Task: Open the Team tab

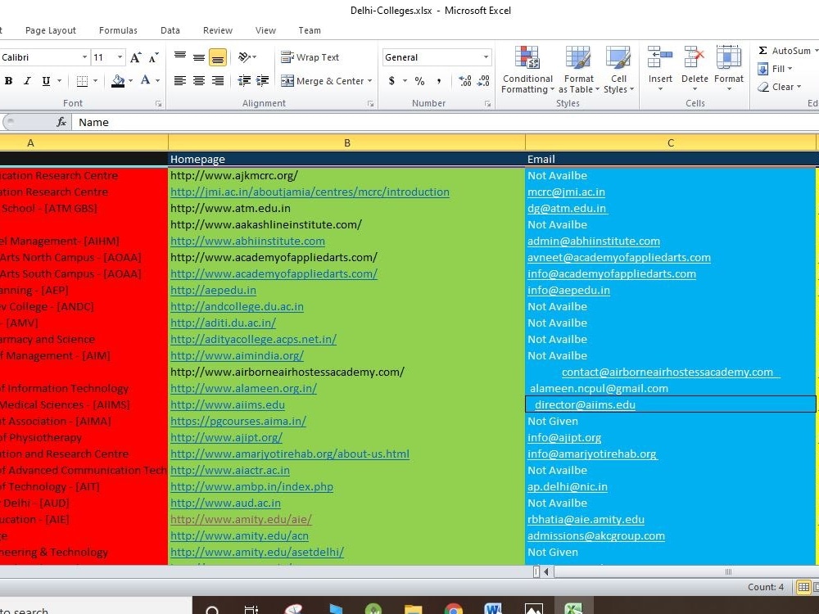Action: [x=310, y=30]
